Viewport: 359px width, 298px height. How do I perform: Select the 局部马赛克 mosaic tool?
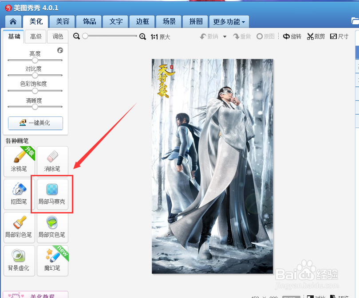[x=52, y=194]
